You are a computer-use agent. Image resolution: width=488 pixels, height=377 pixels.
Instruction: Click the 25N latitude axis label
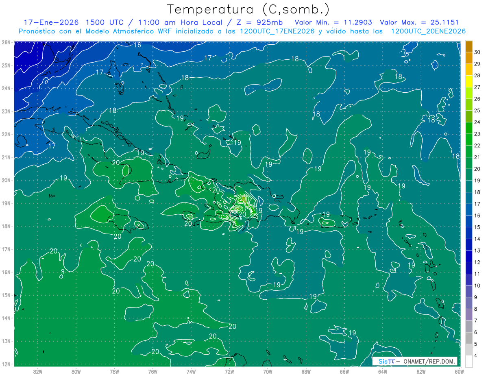6,65
